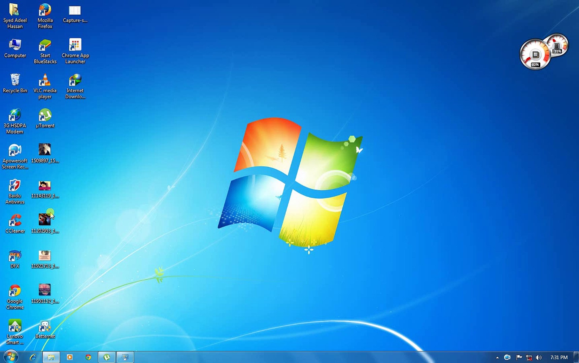Image resolution: width=579 pixels, height=363 pixels.
Task: Select the Start BlueStacks shortcut
Action: point(45,51)
